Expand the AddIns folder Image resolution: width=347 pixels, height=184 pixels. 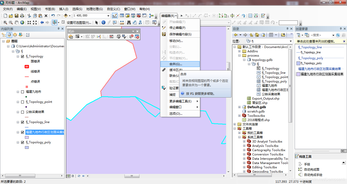[x=240, y=51]
